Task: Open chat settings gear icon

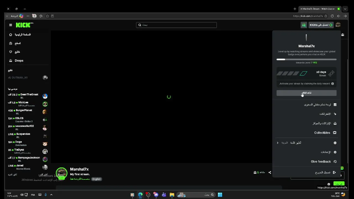Action: (329, 184)
